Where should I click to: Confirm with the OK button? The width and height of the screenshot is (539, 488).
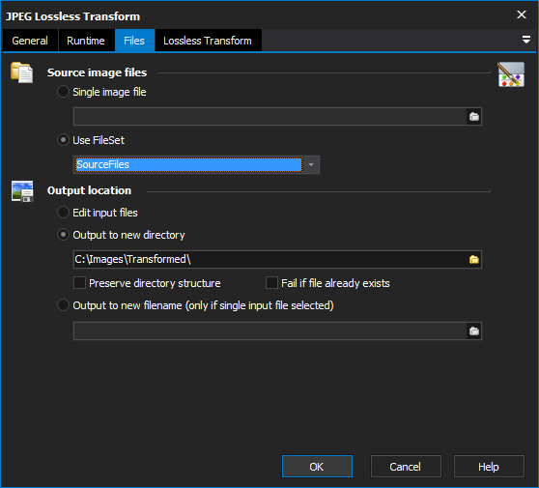click(x=317, y=467)
